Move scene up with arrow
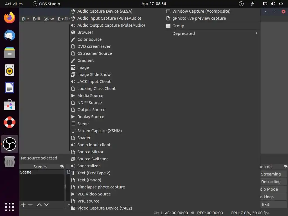The width and height of the screenshot is (288, 216). [39, 205]
